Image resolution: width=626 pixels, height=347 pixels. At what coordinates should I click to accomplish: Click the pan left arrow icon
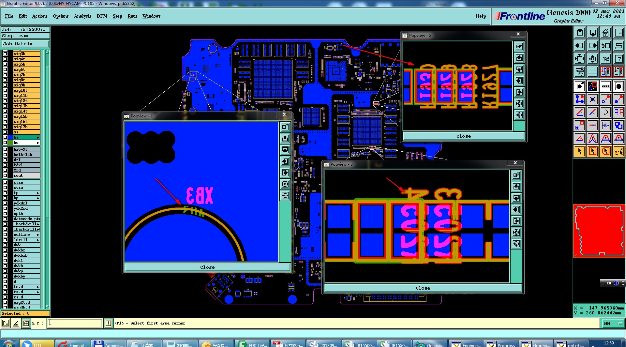pos(579,46)
